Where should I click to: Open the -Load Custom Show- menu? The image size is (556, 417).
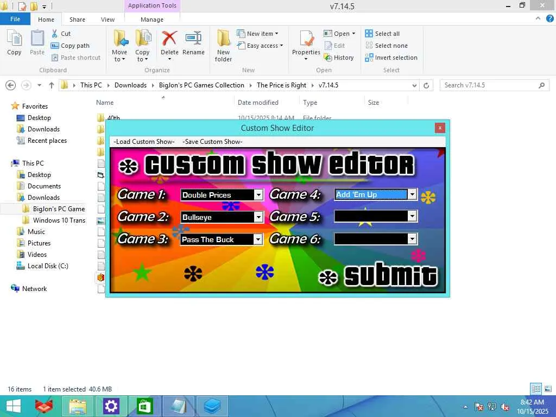point(144,142)
